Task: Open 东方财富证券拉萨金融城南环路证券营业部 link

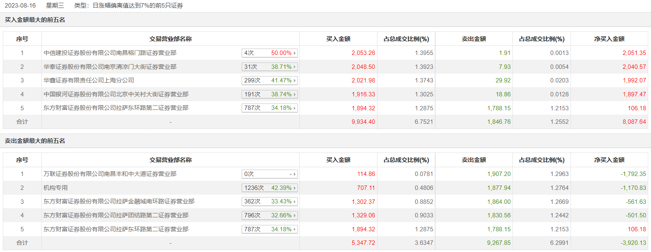Action: (119, 201)
